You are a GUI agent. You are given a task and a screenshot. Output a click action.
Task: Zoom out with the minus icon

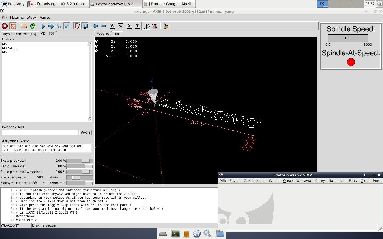tap(103, 26)
